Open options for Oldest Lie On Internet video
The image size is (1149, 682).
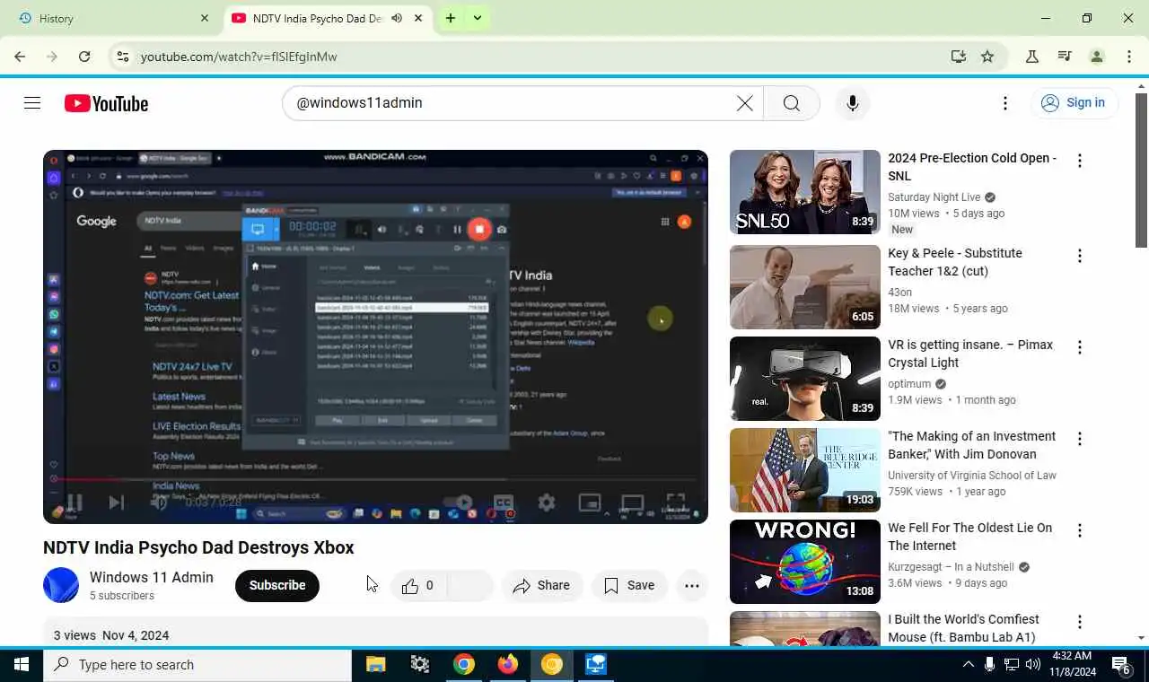[1080, 530]
